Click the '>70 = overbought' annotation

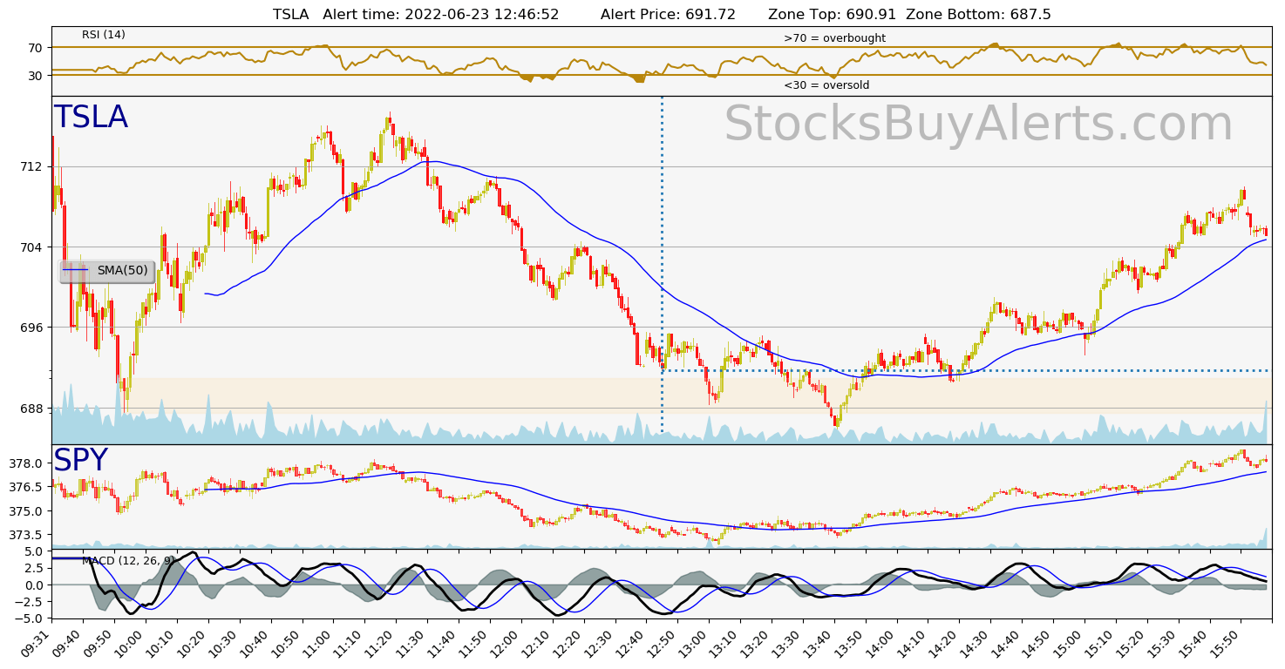tap(834, 38)
